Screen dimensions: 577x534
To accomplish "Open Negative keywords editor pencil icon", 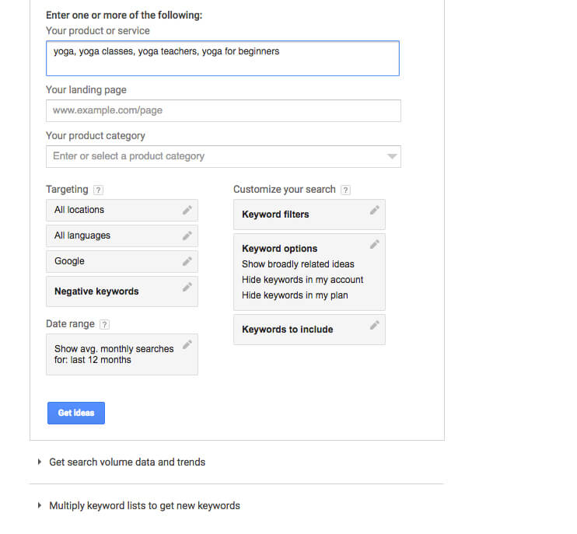I will [187, 288].
